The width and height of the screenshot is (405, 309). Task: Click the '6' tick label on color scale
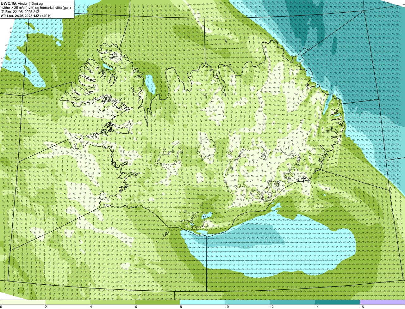(x=136, y=307)
